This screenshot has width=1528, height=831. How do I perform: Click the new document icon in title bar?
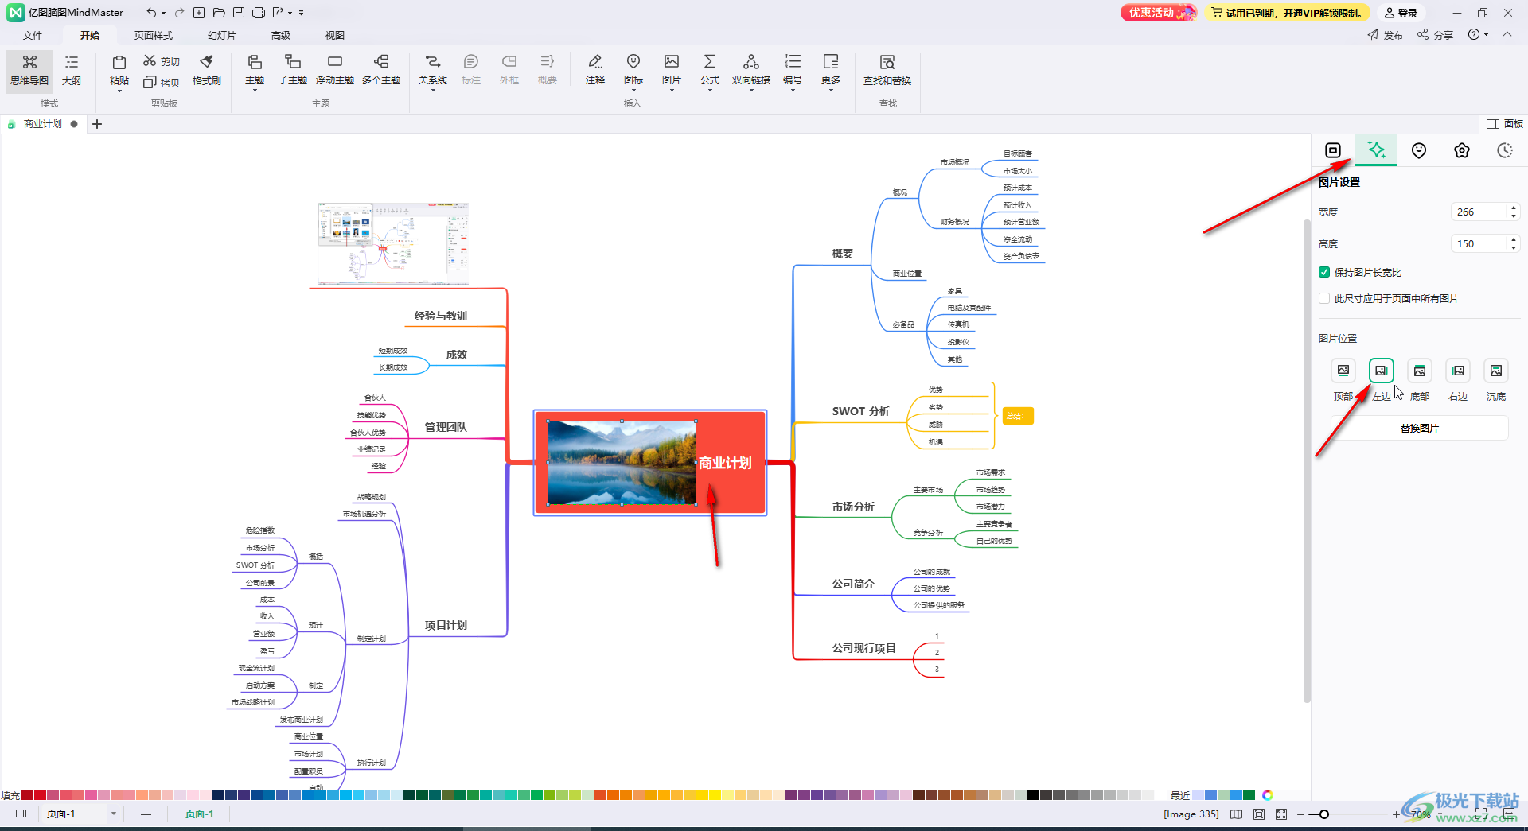pos(199,13)
